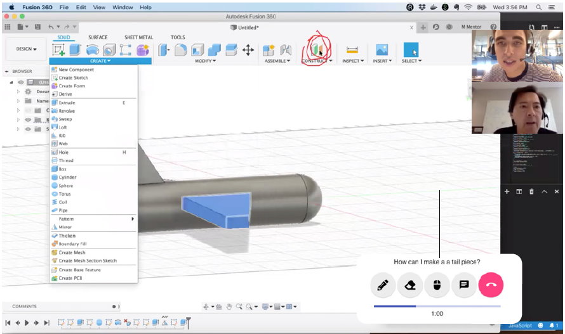Switch to the TOOLS tab

178,37
